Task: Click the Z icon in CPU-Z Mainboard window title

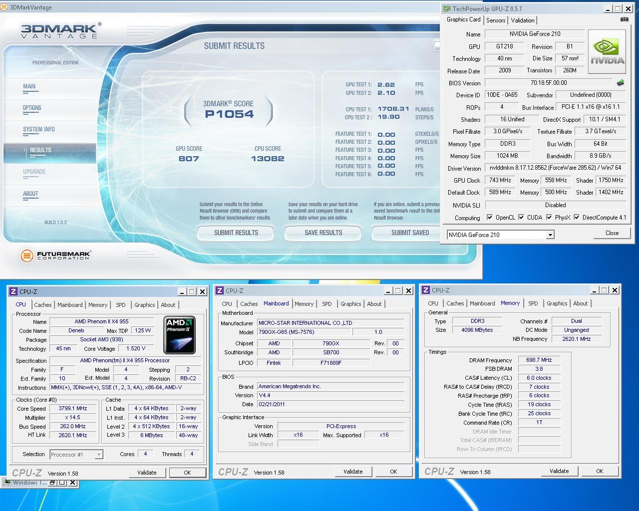Action: pyautogui.click(x=220, y=290)
